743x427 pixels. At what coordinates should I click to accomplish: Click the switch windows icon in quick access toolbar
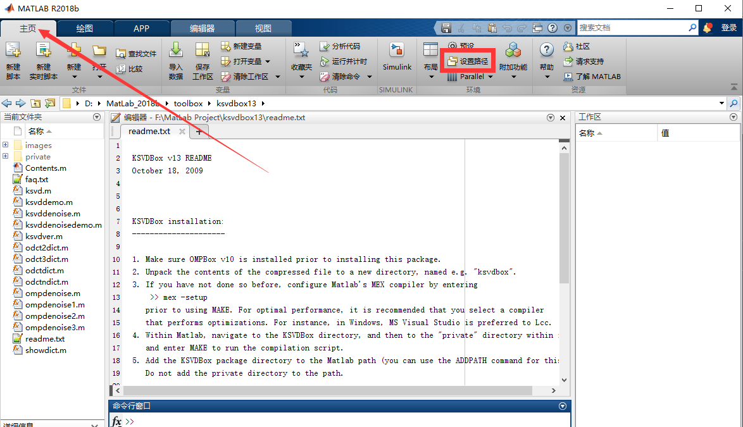537,28
